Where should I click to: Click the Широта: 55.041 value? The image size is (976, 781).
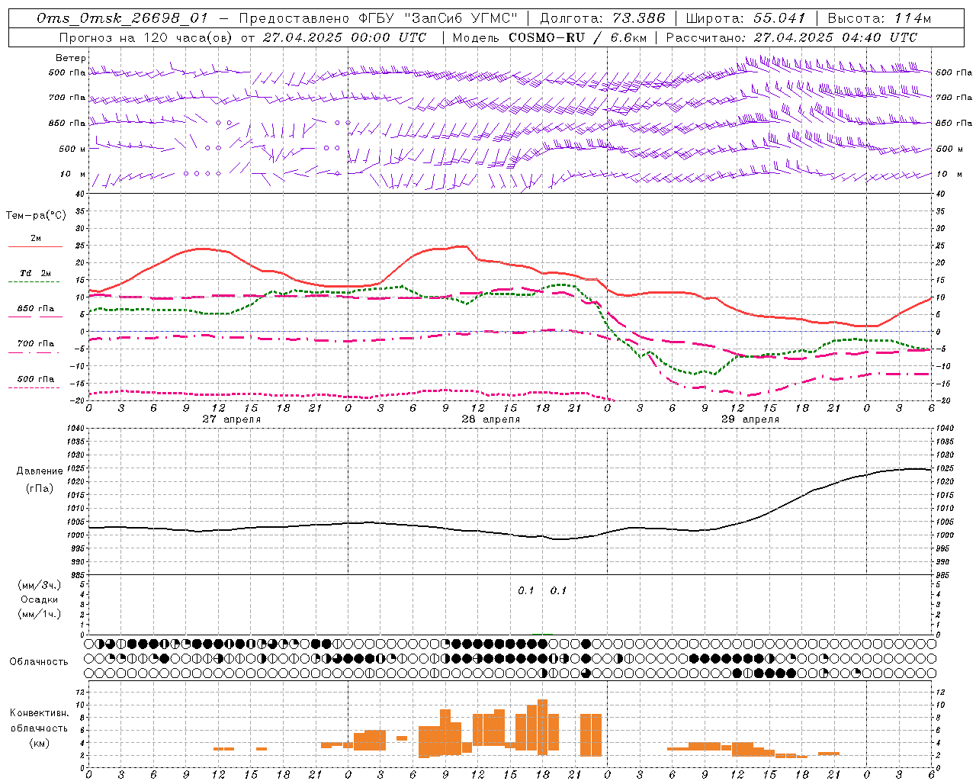[745, 18]
